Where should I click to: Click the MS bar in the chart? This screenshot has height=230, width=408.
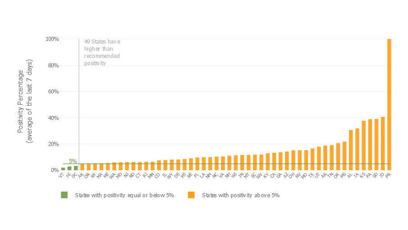pos(345,156)
